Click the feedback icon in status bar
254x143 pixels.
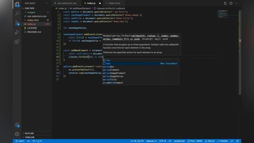point(232,141)
